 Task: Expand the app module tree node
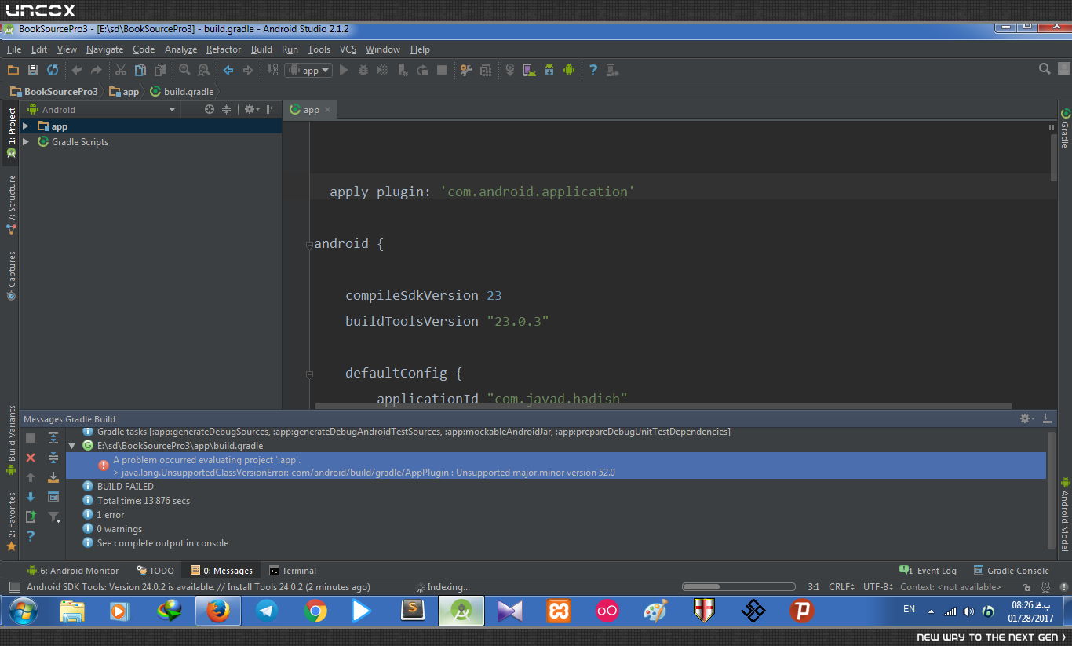(26, 126)
